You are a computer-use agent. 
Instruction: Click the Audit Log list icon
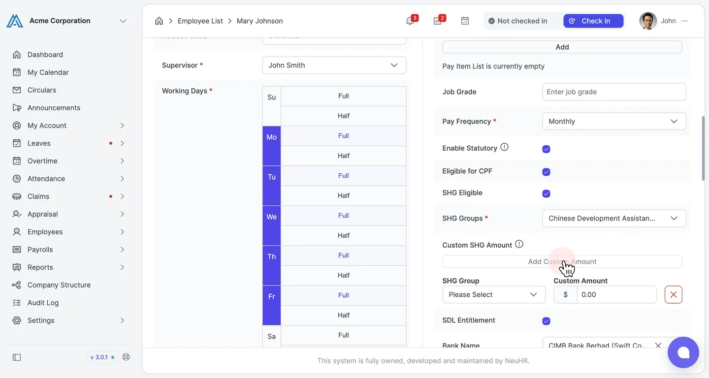(x=17, y=303)
